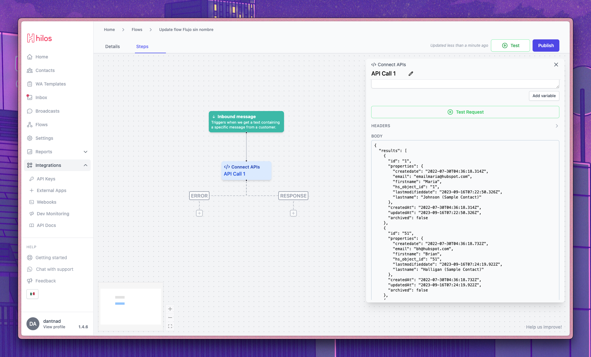
Task: Click the minimap thumbnail of the flow
Action: click(131, 306)
